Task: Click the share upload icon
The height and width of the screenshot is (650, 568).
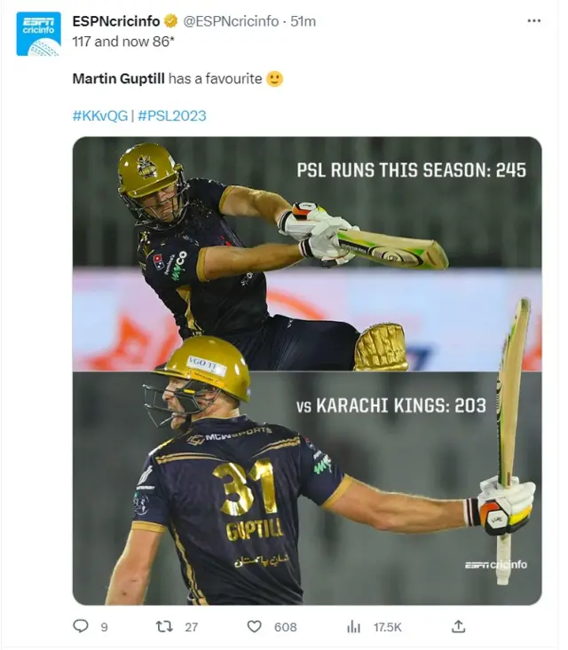Action: pos(458,626)
